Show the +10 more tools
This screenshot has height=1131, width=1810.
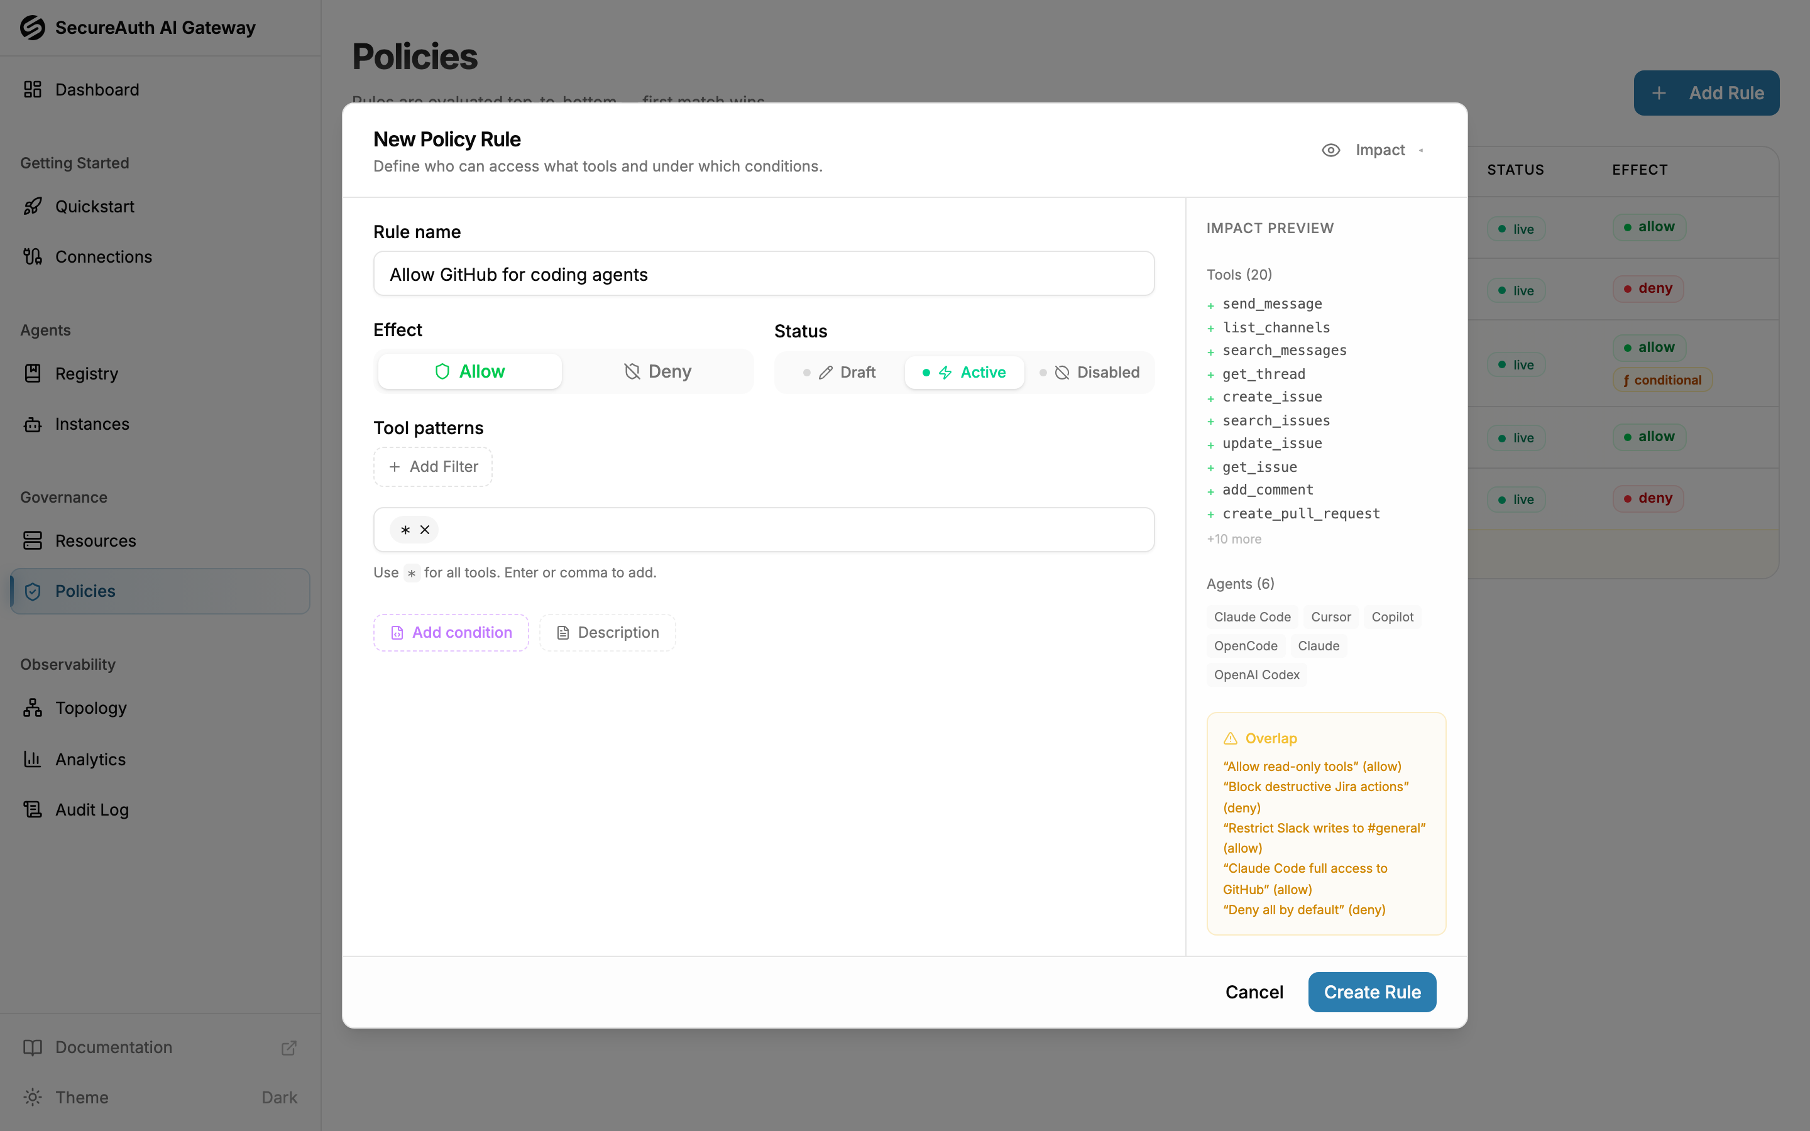point(1234,539)
